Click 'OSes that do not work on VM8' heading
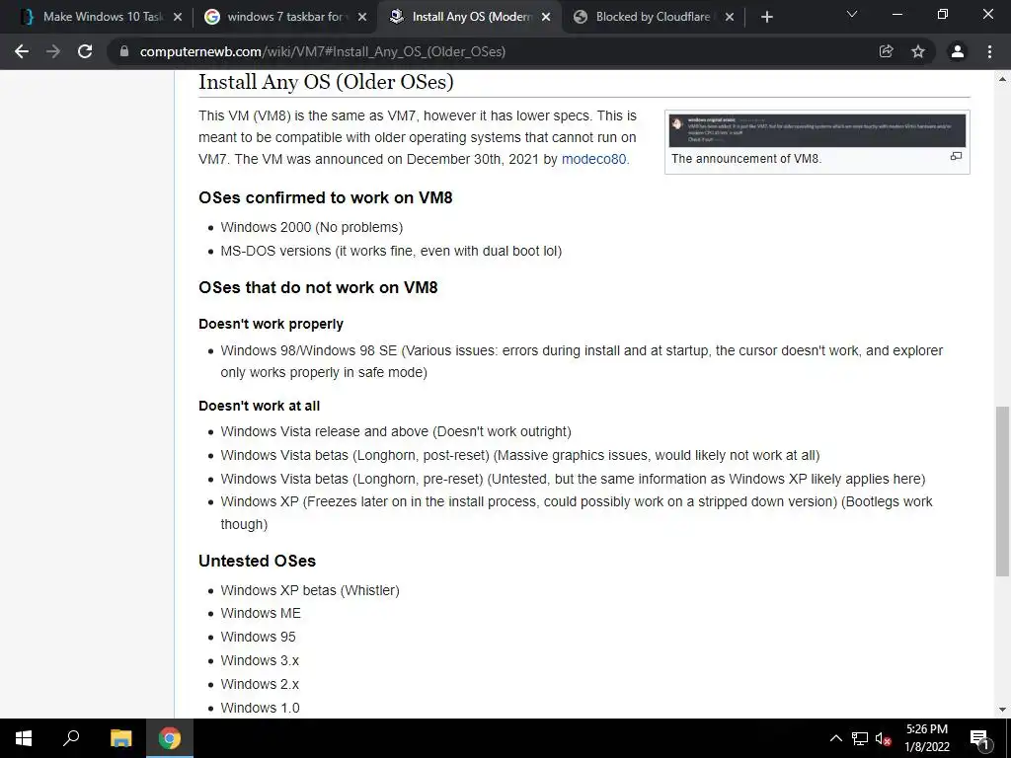Viewport: 1011px width, 758px height. pos(318,287)
